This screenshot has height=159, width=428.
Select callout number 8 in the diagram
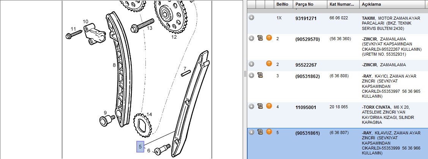point(114,65)
